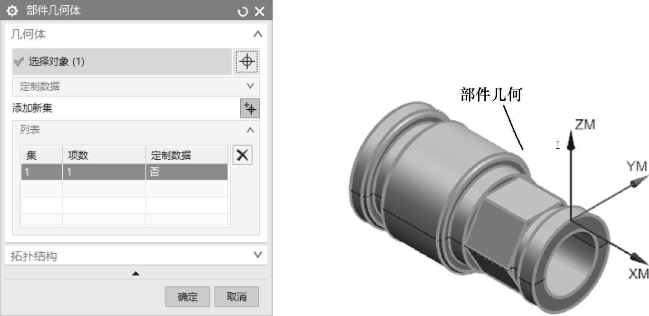Click the small triangle to show less options
This screenshot has width=649, height=316.
tap(136, 273)
